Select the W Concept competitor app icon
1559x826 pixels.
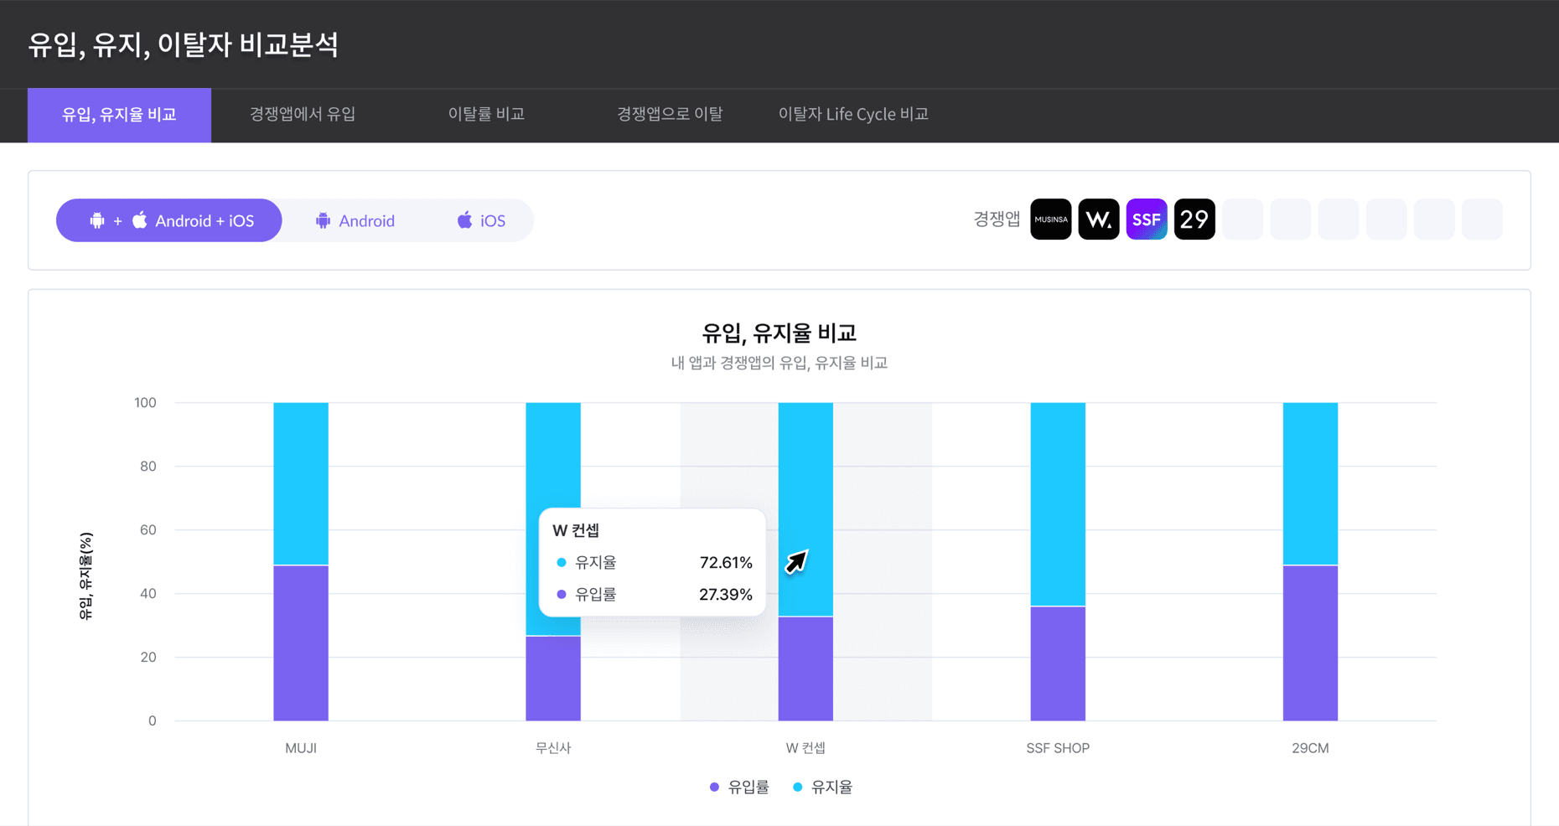click(x=1098, y=219)
